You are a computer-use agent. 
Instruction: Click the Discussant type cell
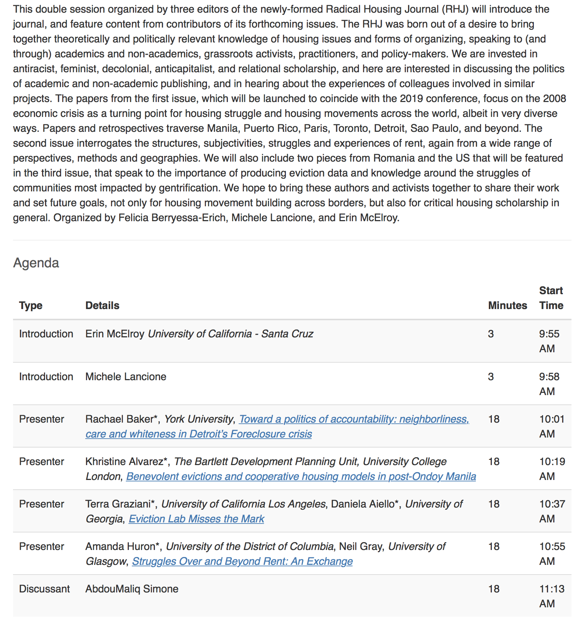44,589
